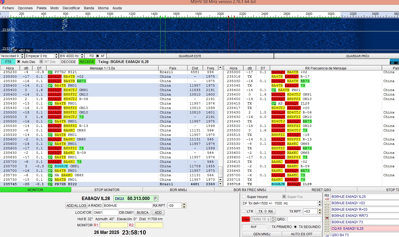Click the FT8 mode indicator button
Image resolution: width=399 pixels, height=237 pixels.
[8, 62]
